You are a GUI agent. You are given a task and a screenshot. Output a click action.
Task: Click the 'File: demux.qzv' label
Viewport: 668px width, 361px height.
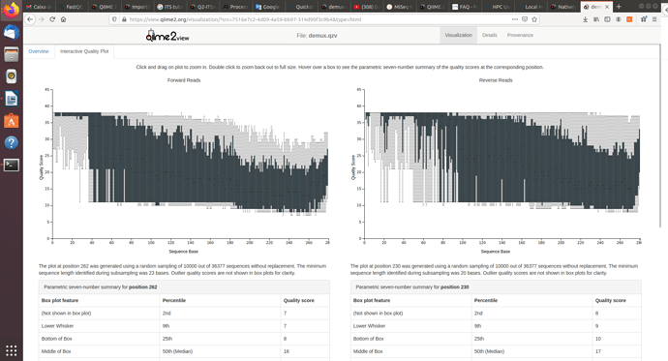(317, 36)
